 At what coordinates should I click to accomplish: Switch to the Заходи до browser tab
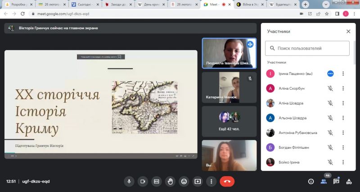[118, 5]
